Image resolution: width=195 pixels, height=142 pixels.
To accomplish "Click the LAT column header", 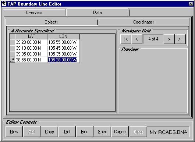I will pos(31,36).
